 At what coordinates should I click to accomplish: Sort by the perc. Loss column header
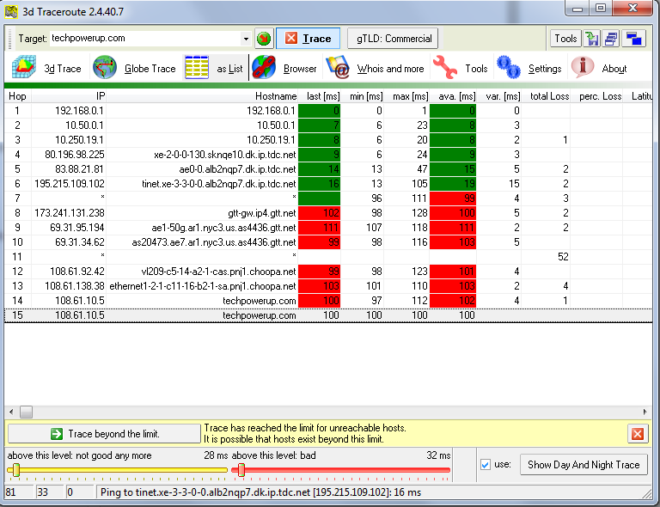[596, 96]
